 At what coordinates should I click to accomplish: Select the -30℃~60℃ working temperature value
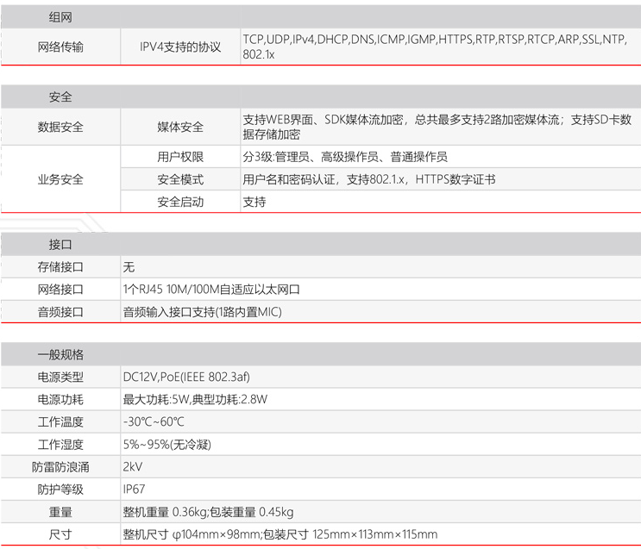(154, 421)
